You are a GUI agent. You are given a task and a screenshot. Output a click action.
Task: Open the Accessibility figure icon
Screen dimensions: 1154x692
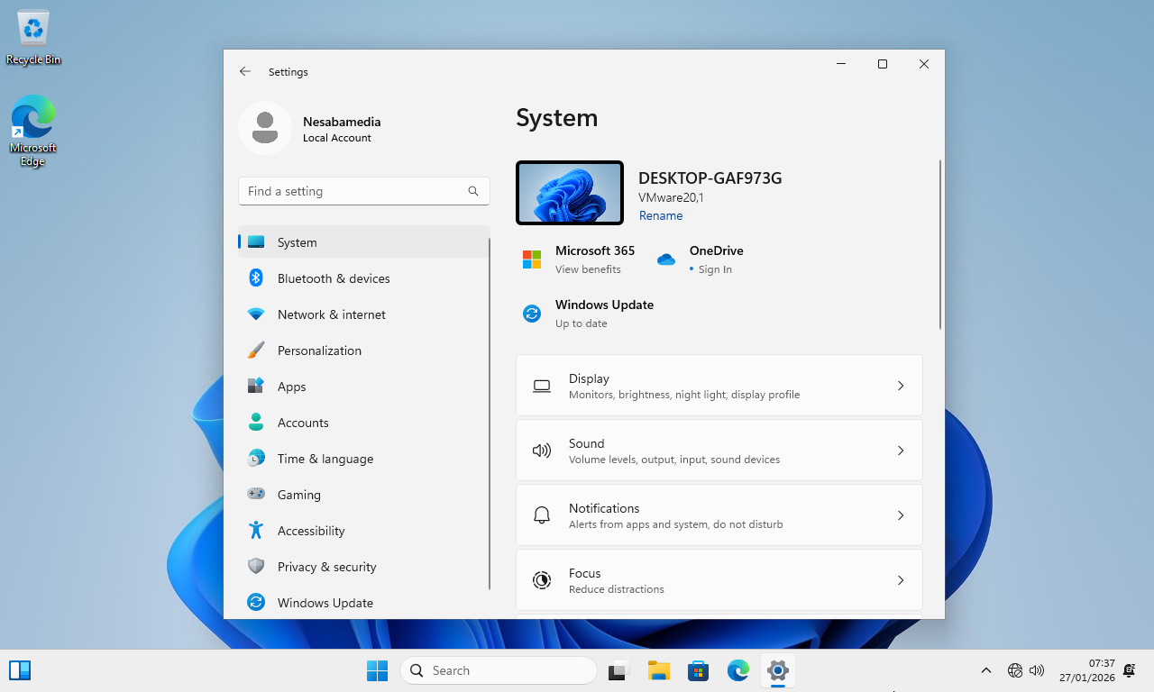[256, 531]
